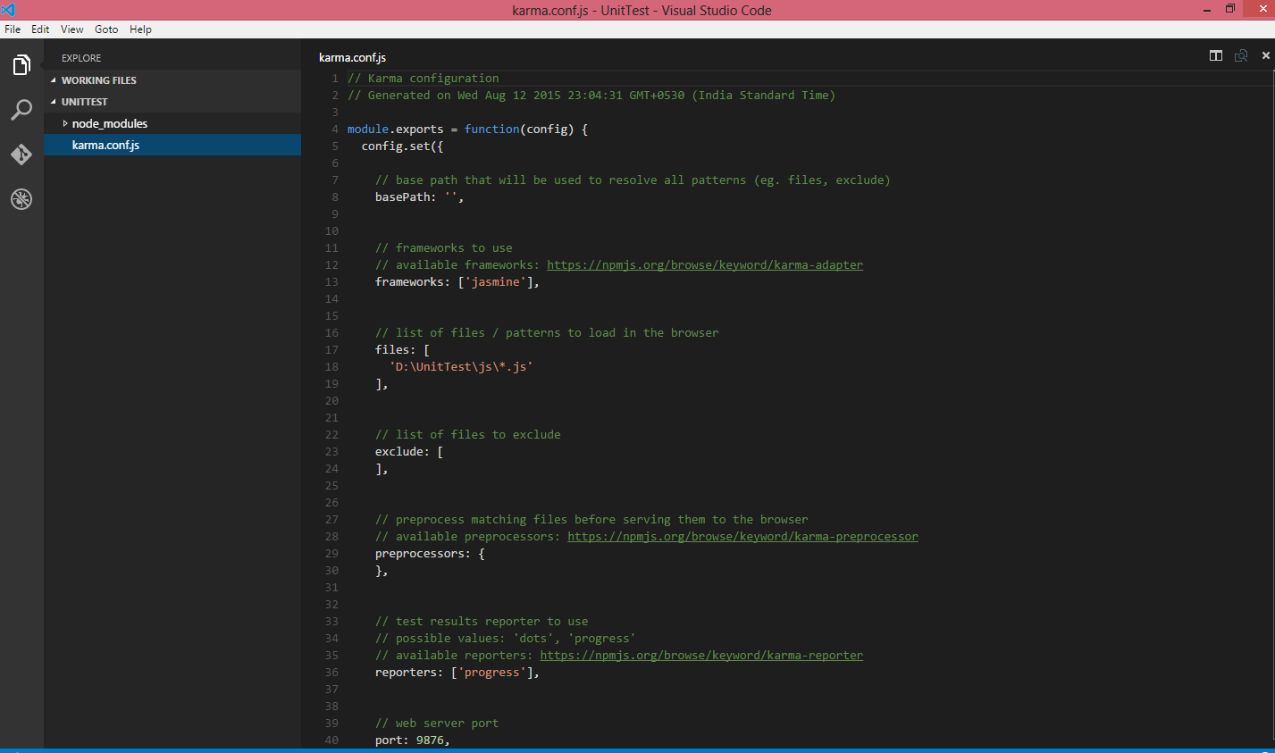Click the VS Code logo in title bar
The width and height of the screenshot is (1275, 753).
[x=9, y=10]
